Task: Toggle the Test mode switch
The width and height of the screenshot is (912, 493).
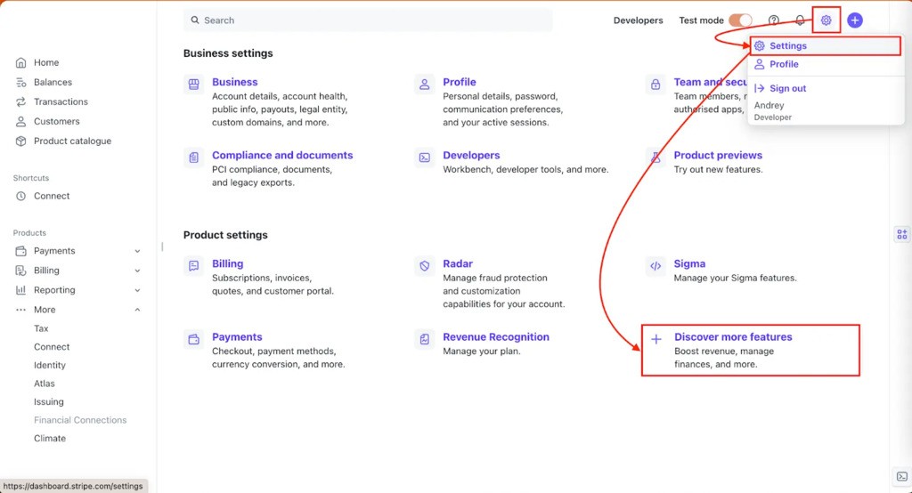Action: tap(740, 20)
